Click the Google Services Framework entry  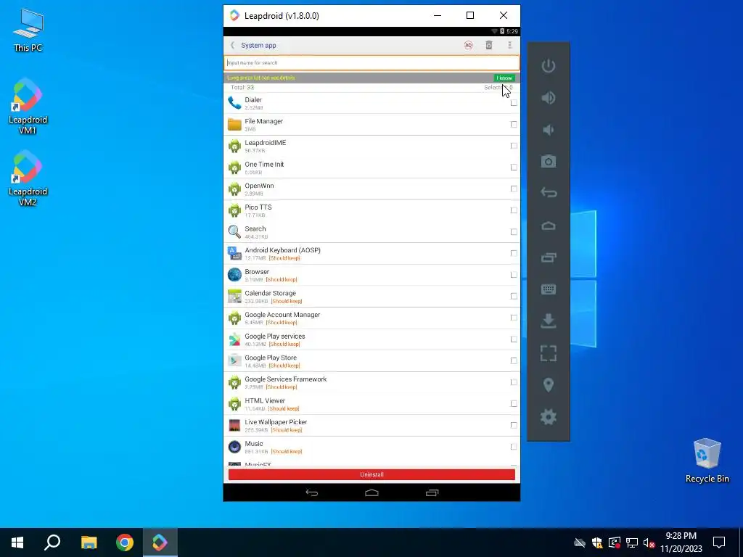pos(371,382)
